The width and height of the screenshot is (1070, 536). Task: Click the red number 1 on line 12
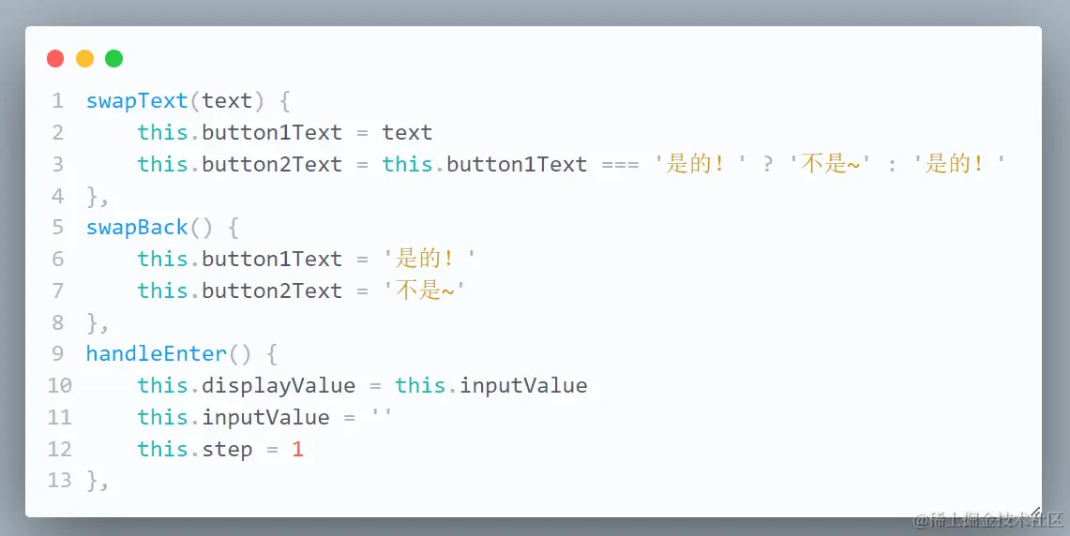[297, 450]
